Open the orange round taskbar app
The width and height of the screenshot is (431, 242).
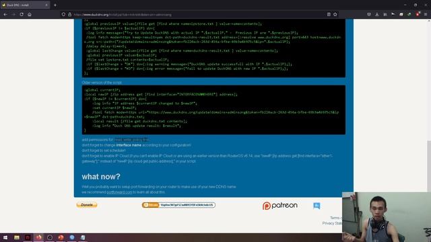point(61,237)
